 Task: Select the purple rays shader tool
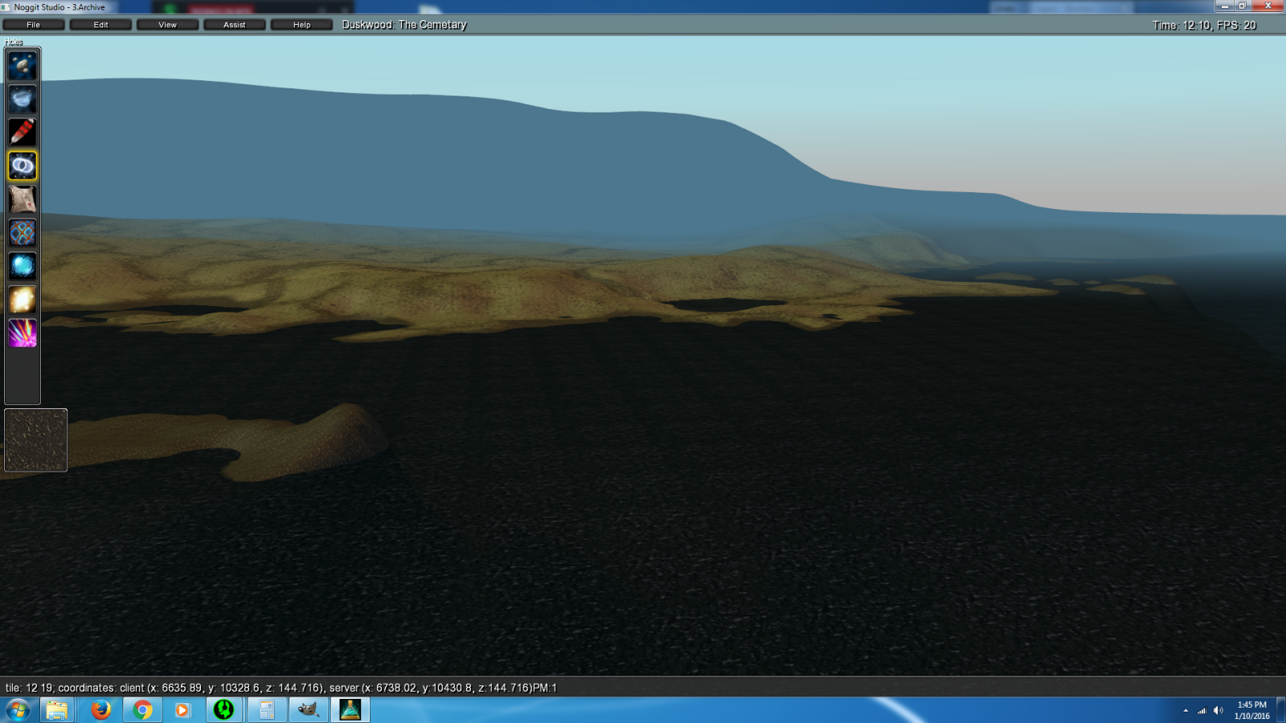(23, 333)
